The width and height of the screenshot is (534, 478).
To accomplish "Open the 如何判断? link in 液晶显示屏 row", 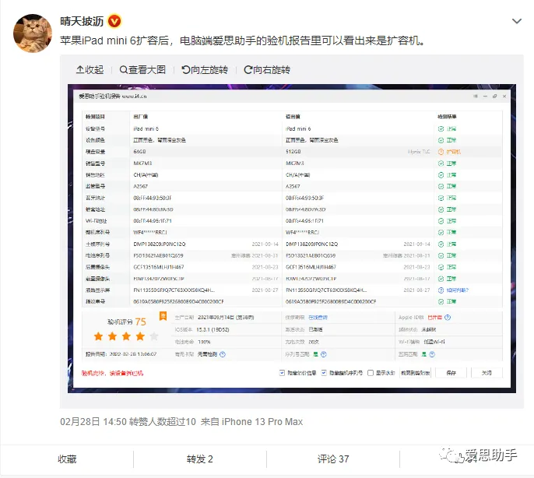I will [458, 290].
